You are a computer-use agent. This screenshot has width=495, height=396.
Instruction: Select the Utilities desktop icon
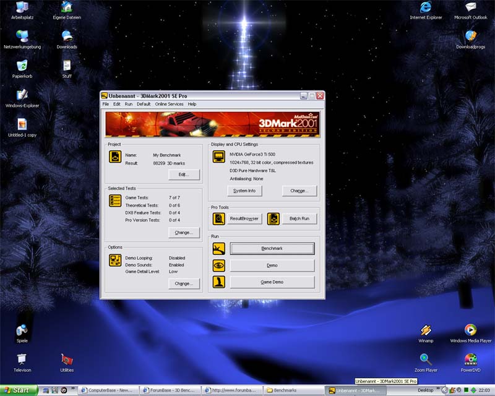coord(67,363)
